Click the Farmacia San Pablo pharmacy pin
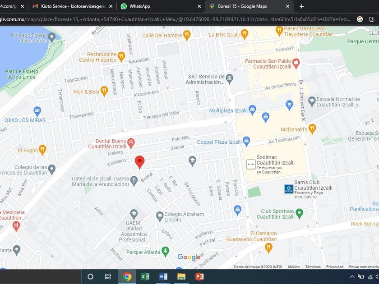This screenshot has width=379, height=284. tap(296, 64)
